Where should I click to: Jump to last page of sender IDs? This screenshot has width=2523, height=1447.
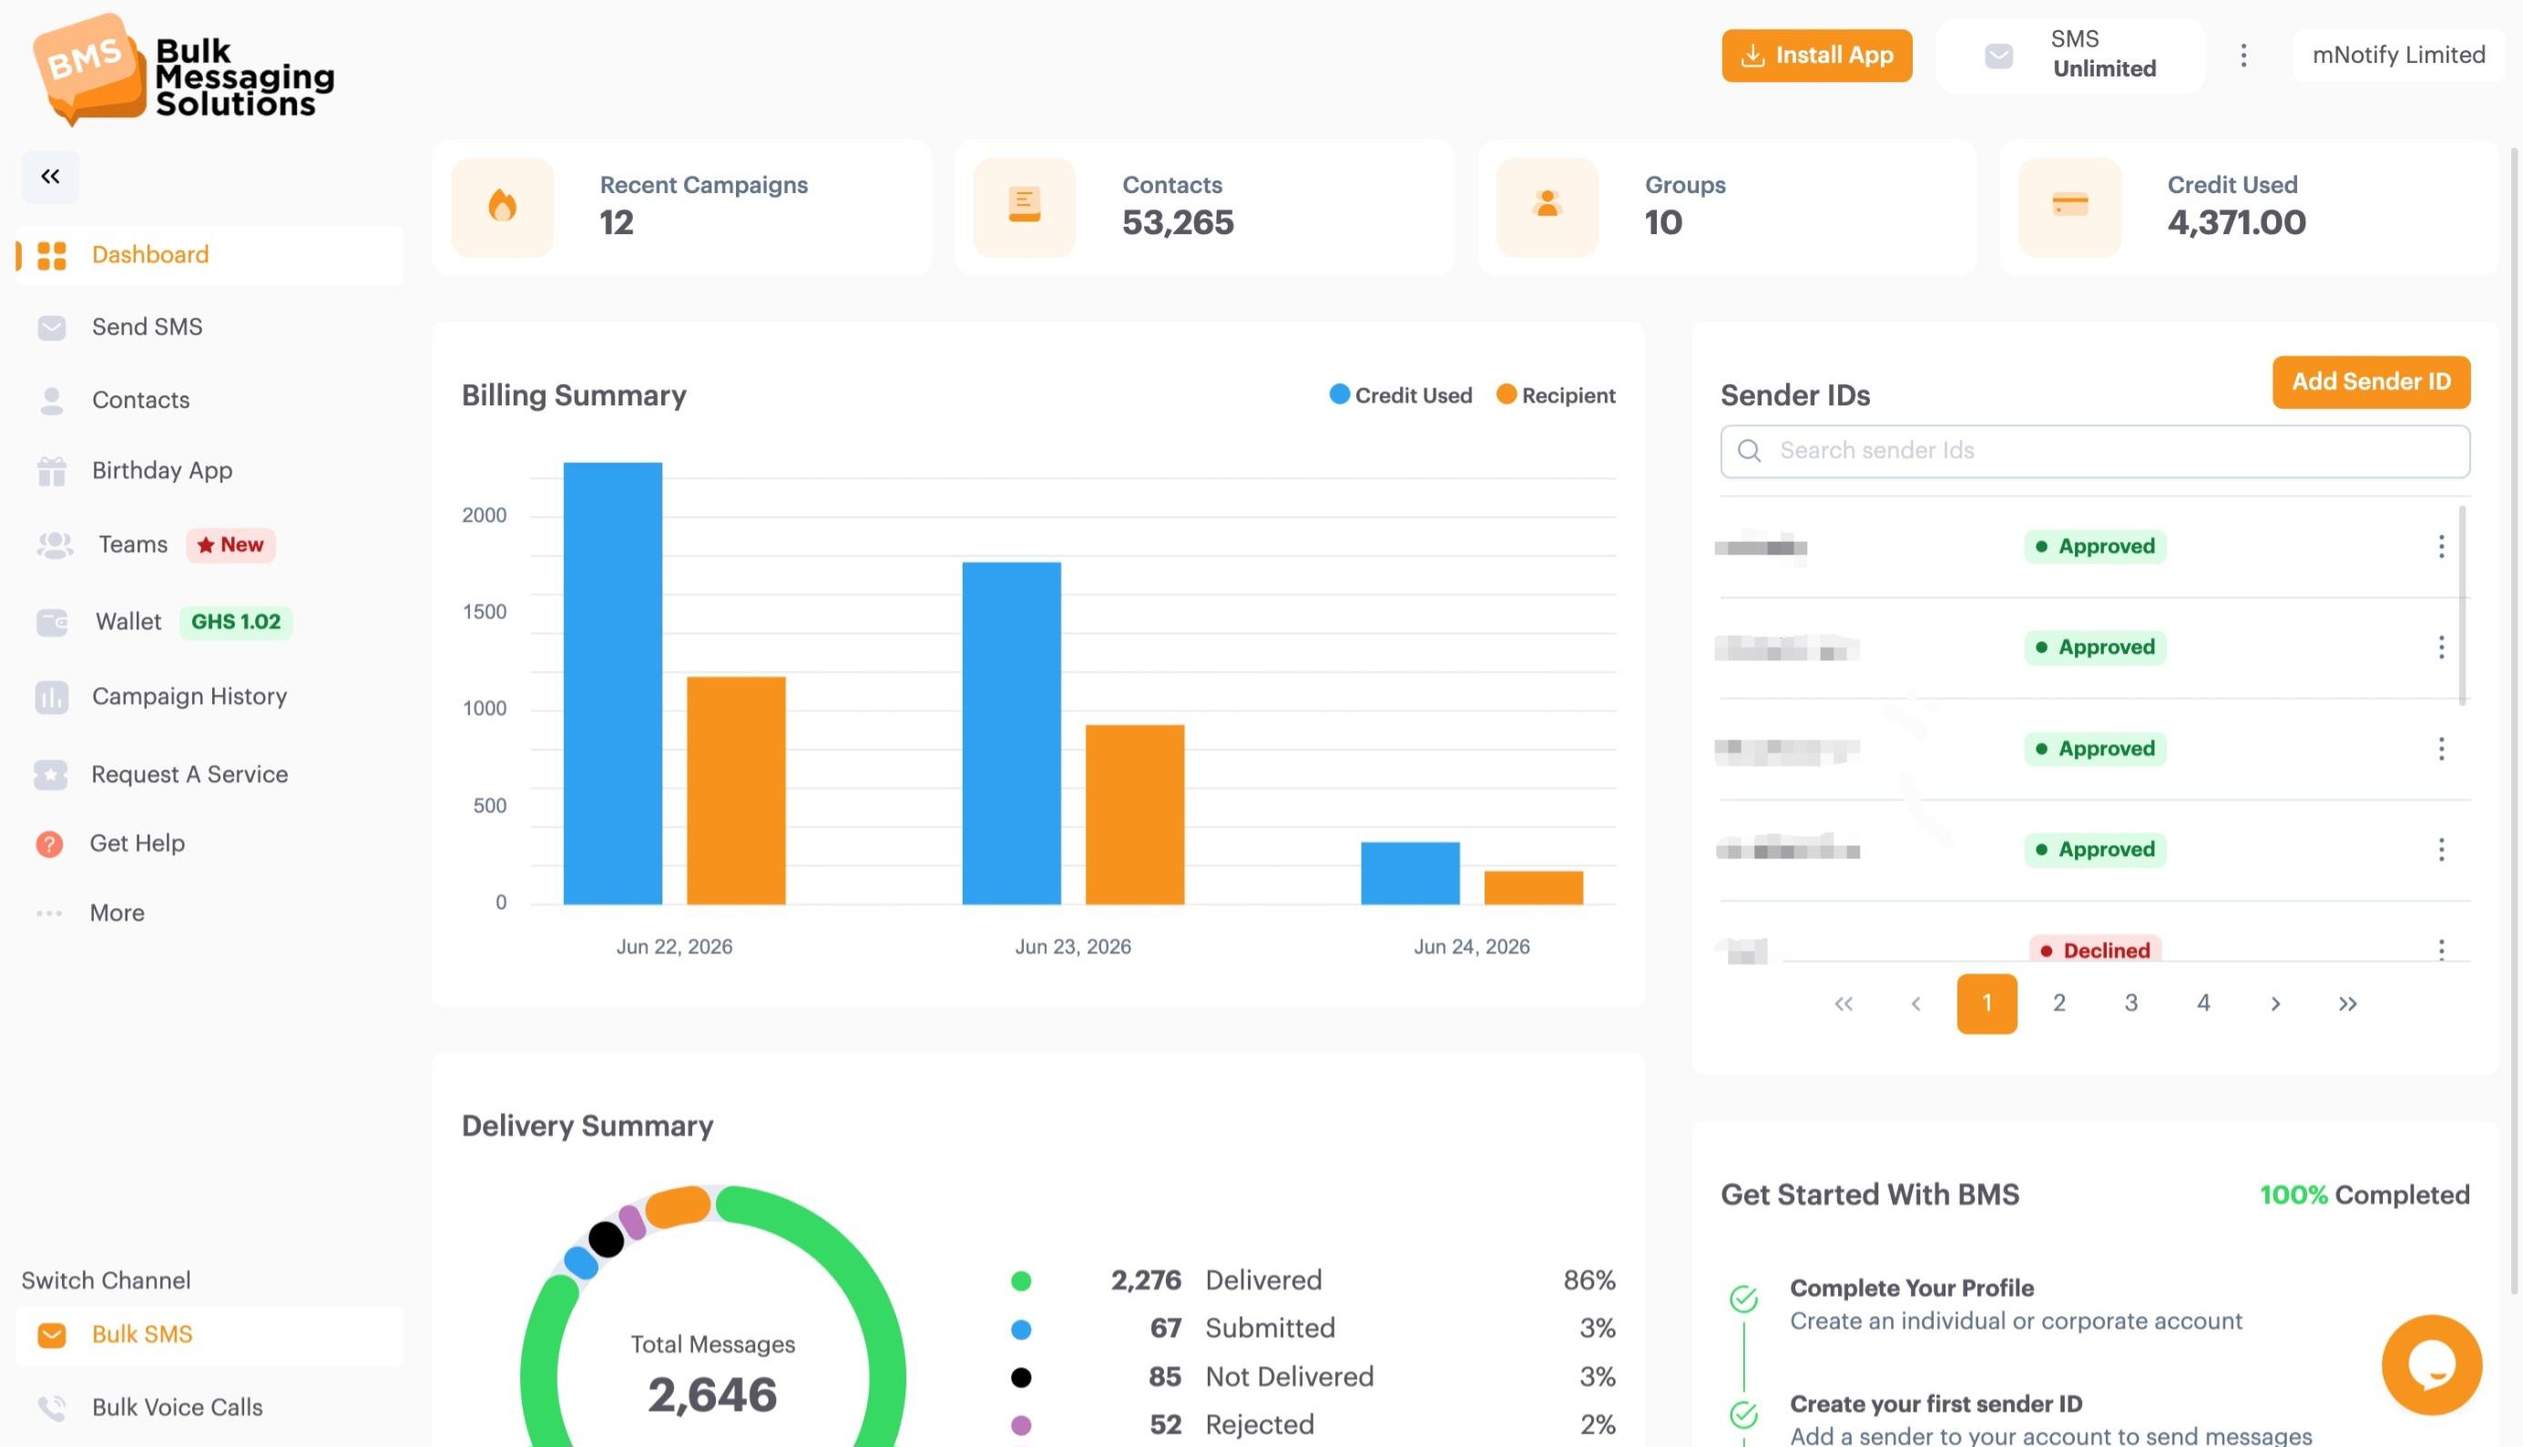point(2347,1004)
